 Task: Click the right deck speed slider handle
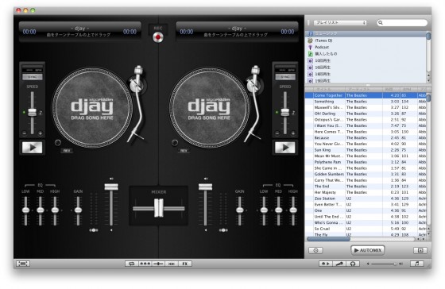(x=285, y=112)
